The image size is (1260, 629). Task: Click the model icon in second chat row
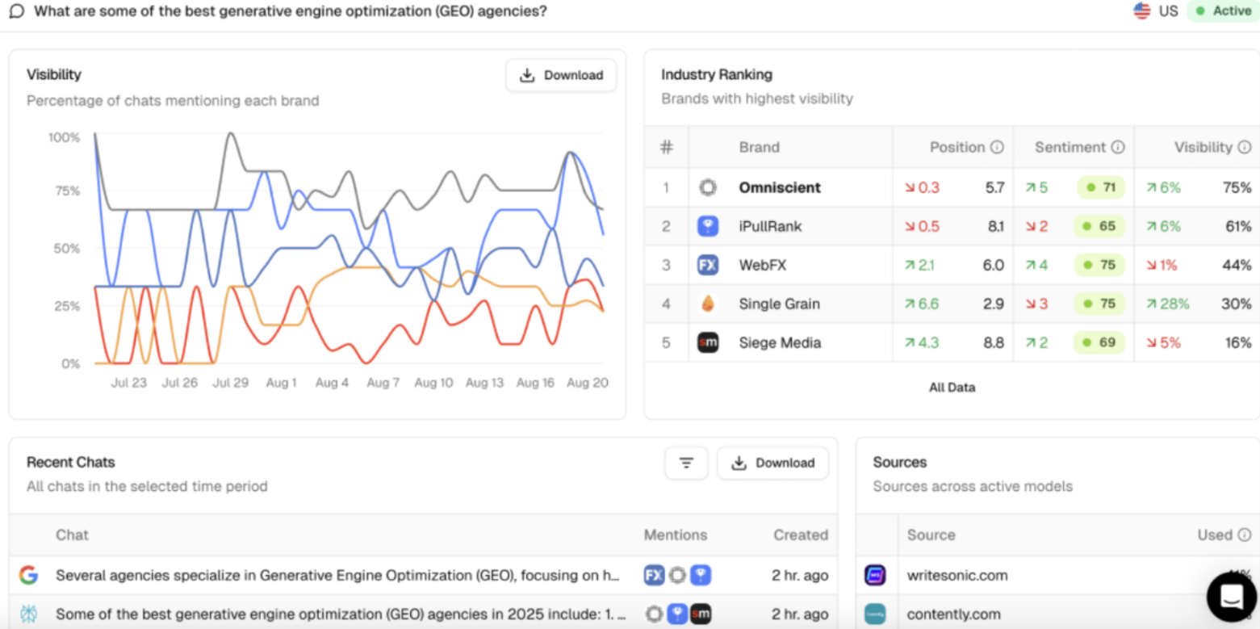tap(29, 614)
